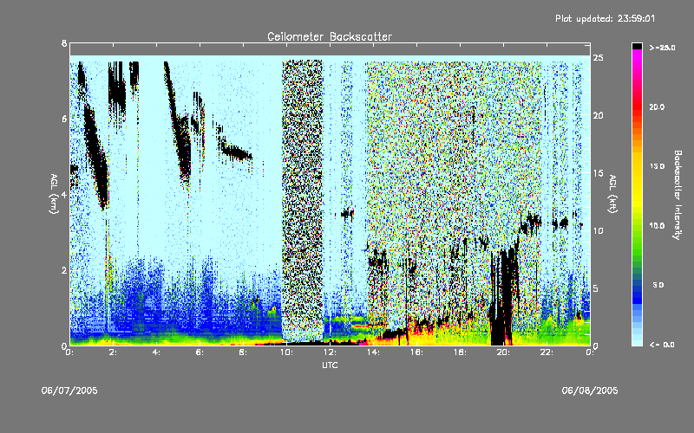Click the '14:' hour label on UTC axis
This screenshot has width=694, height=433.
pos(373,352)
